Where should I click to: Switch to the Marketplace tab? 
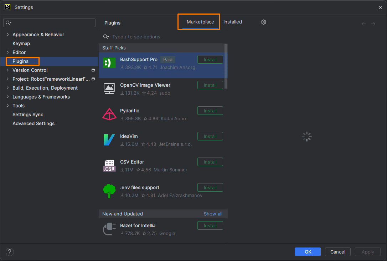(200, 22)
